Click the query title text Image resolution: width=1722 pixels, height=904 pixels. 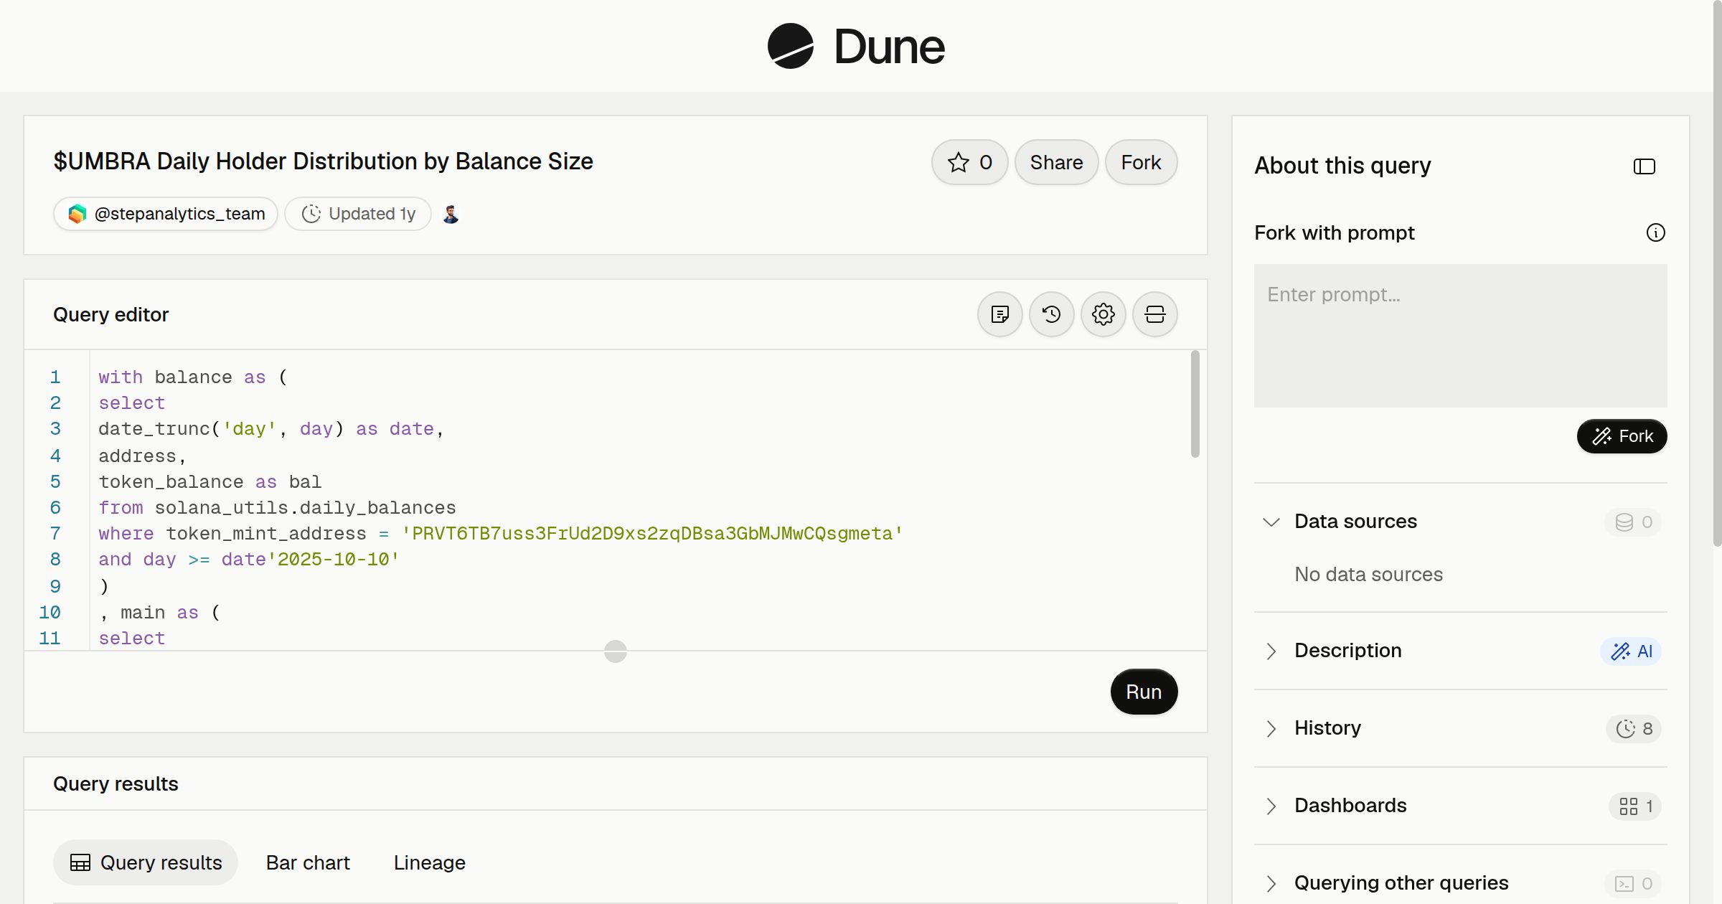323,161
